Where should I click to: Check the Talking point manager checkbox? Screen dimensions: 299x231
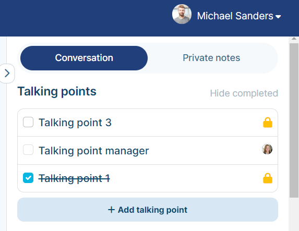tap(28, 150)
